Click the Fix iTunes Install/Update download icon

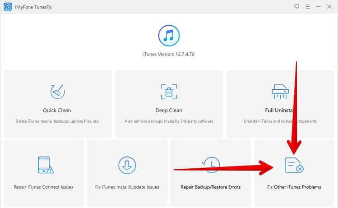point(127,165)
